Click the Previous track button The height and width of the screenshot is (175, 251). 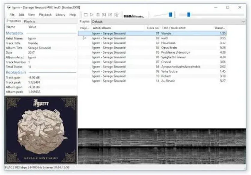[104, 15]
